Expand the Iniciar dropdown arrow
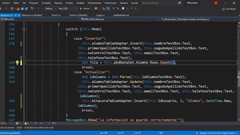 coord(91,9)
